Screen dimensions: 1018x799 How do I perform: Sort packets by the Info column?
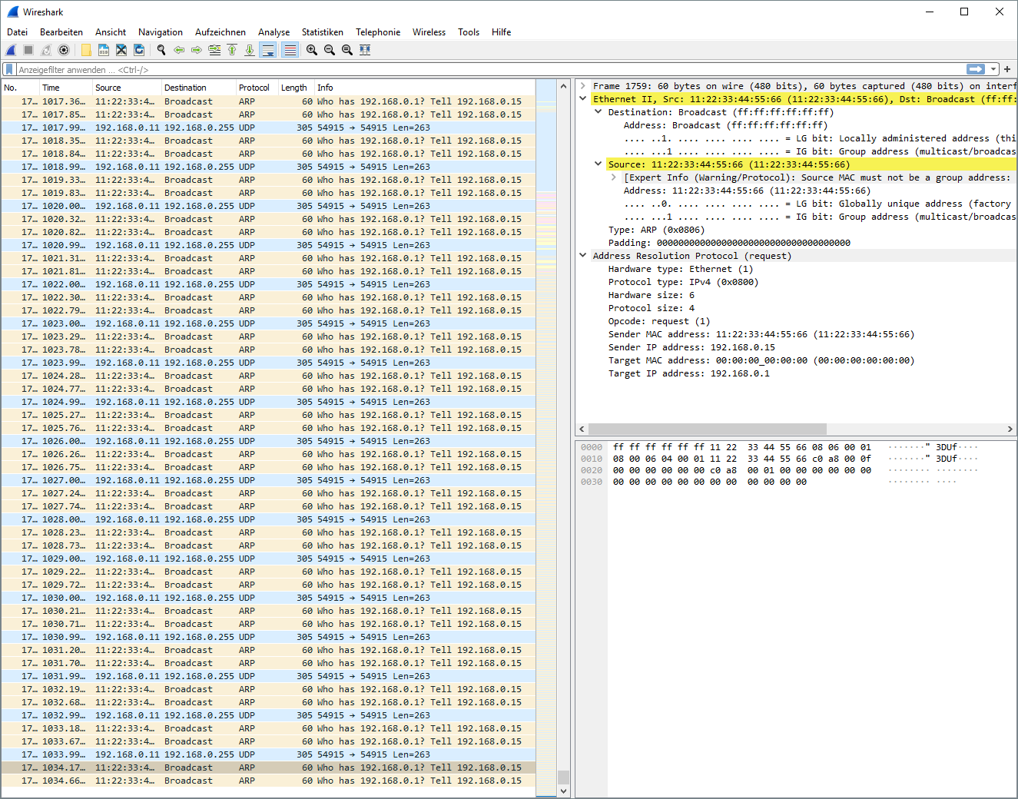point(424,88)
